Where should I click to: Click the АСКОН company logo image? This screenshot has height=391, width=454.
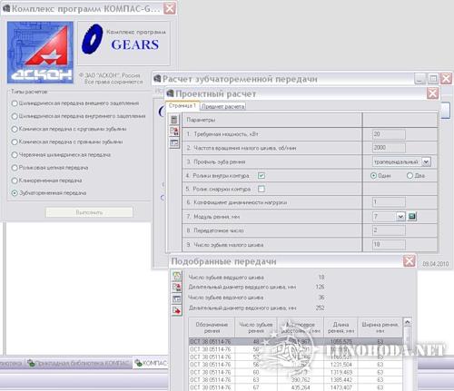40,52
